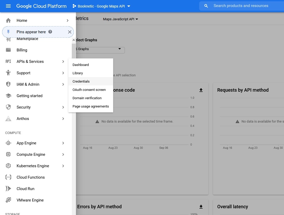This screenshot has width=284, height=215.
Task: Select Dashboard from the submenu
Action: 91,65
